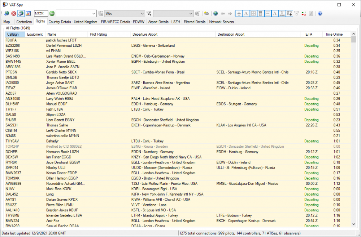Click the red stop update icon
This screenshot has width=361, height=237.
(14, 14)
